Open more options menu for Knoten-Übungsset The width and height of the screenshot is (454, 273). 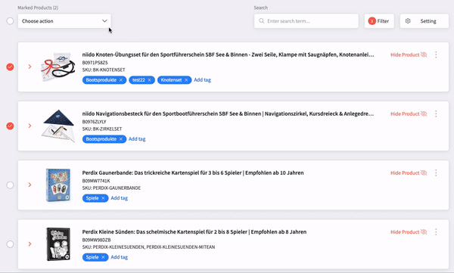pos(436,54)
